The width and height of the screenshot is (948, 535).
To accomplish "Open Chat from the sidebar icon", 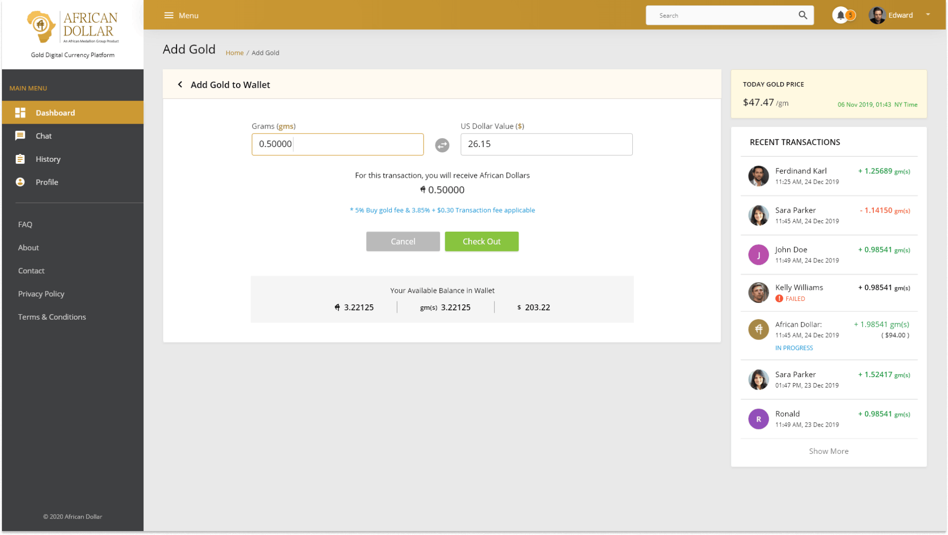I will [20, 136].
